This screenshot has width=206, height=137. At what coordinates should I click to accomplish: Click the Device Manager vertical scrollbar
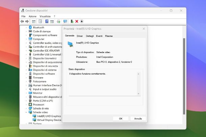(x=184, y=76)
